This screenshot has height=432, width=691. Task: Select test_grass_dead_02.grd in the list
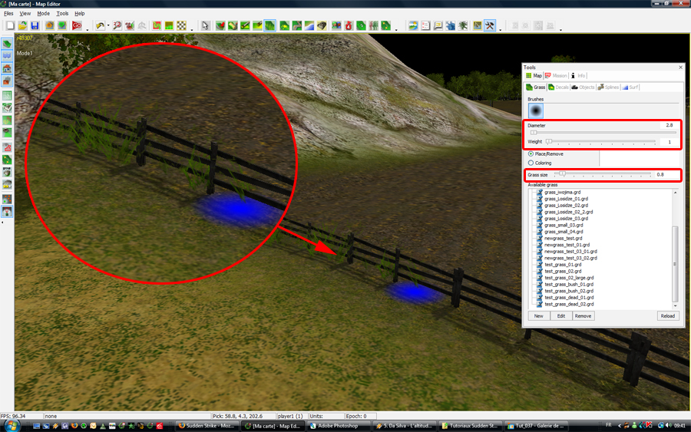(x=568, y=305)
